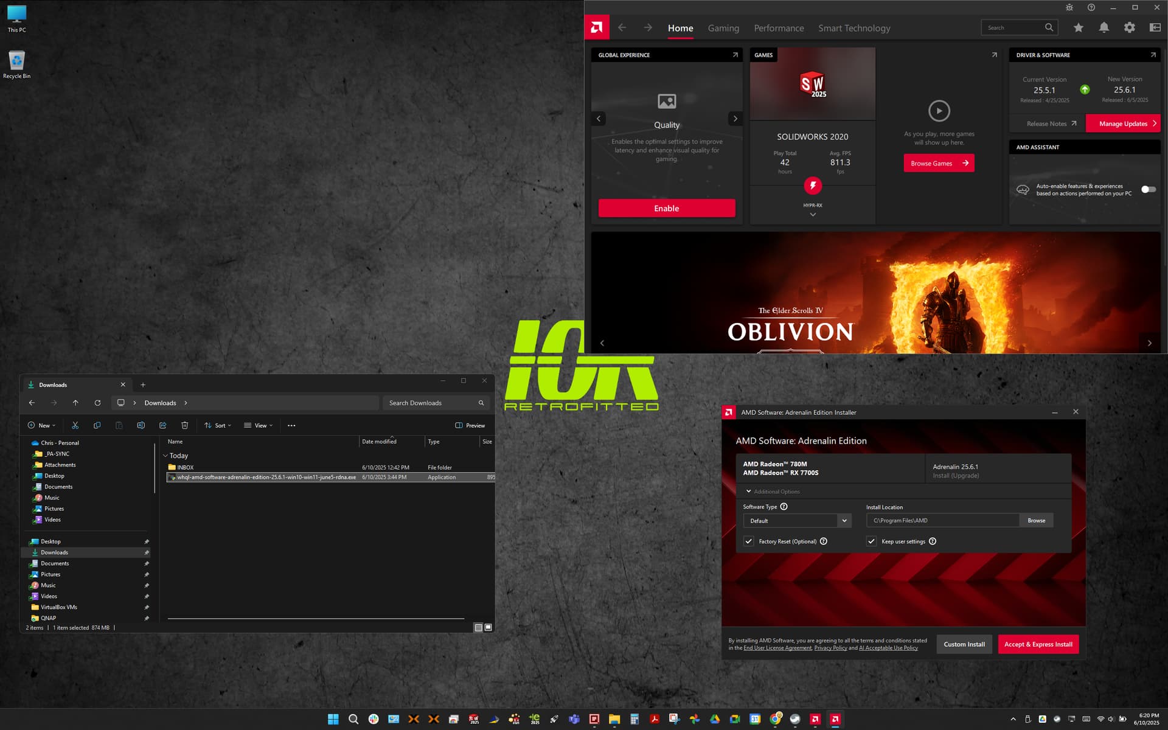Go to next banner in Oblivion carousel
Image resolution: width=1168 pixels, height=730 pixels.
coord(1149,343)
